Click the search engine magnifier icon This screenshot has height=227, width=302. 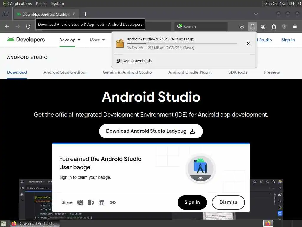click(180, 26)
